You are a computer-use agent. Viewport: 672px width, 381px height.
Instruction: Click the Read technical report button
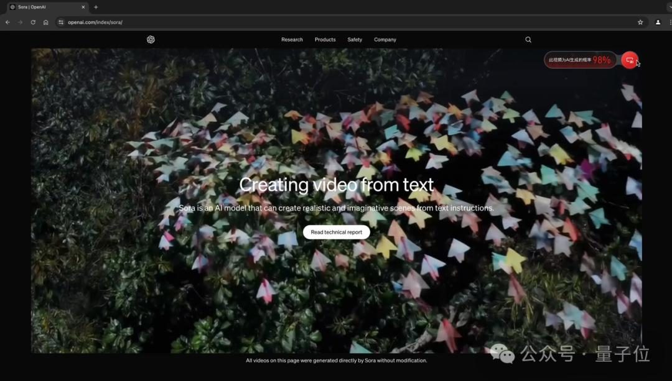click(x=336, y=232)
